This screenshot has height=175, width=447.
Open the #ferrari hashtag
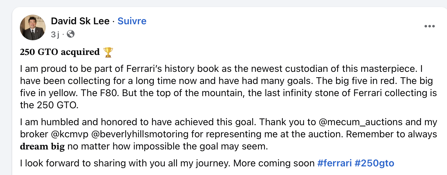(334, 163)
